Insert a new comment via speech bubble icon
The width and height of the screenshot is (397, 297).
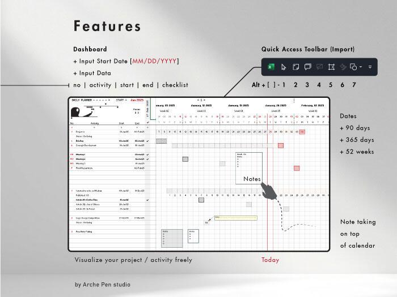click(x=307, y=67)
